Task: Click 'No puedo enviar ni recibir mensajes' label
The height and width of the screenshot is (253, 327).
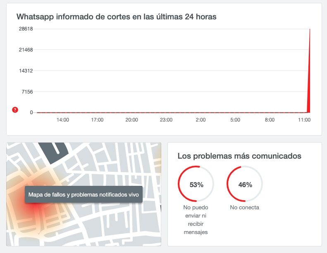Action: 196,220
